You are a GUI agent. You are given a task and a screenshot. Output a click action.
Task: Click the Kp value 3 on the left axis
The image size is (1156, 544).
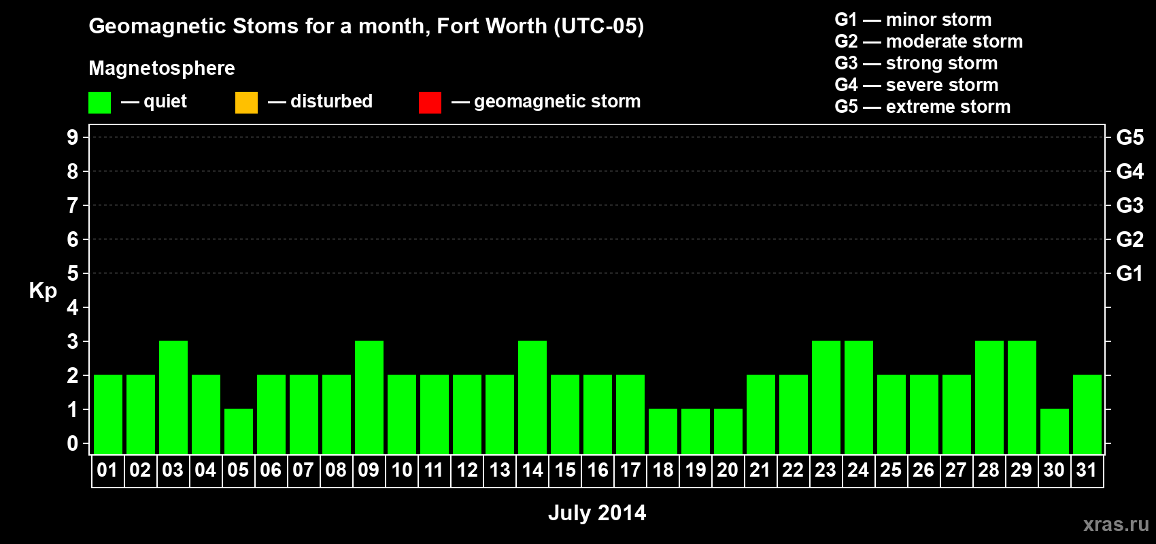73,341
